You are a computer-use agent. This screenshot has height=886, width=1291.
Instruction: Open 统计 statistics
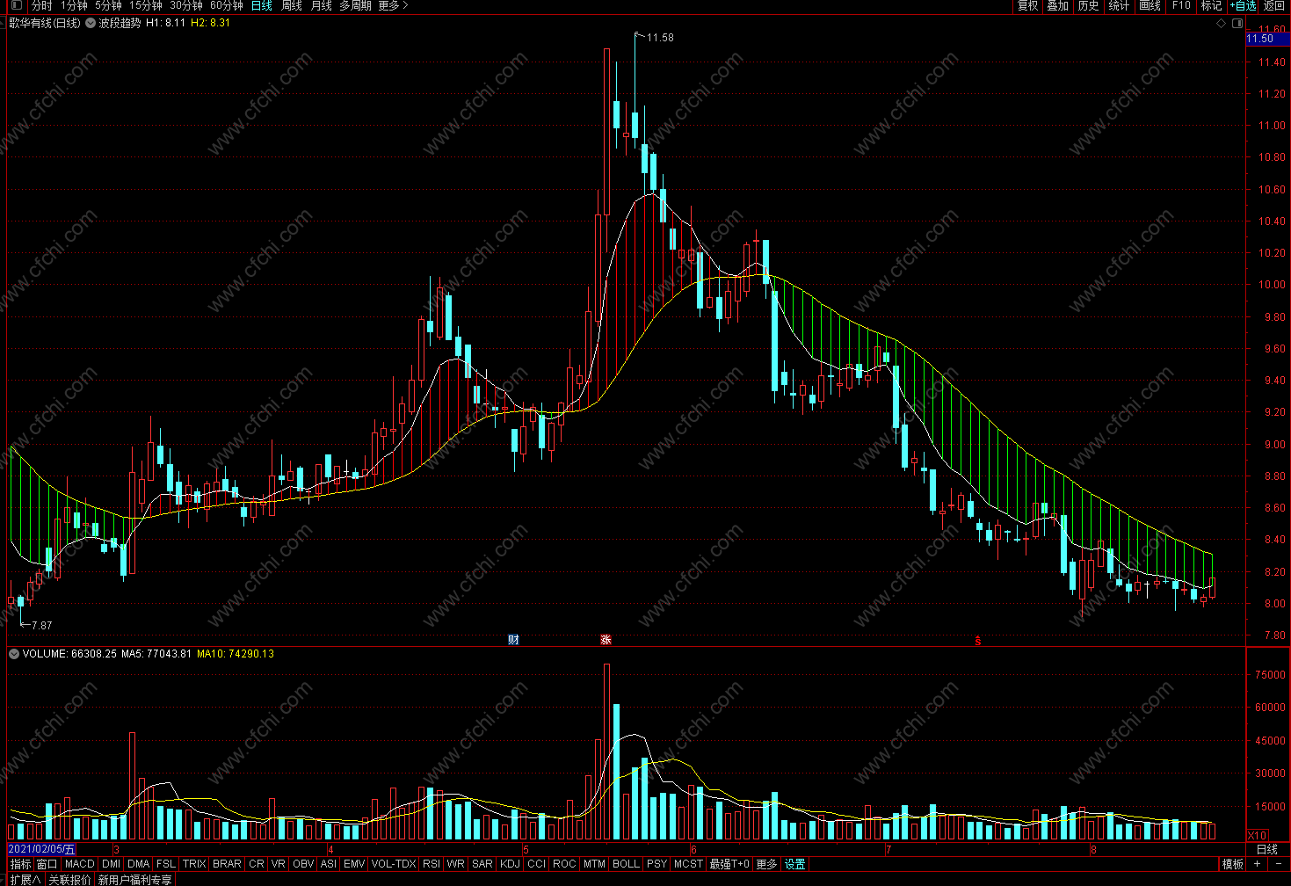click(1119, 5)
